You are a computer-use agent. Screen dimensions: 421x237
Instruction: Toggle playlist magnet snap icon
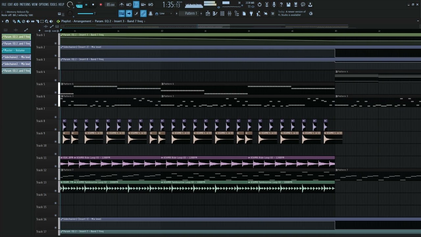[x=7, y=21]
